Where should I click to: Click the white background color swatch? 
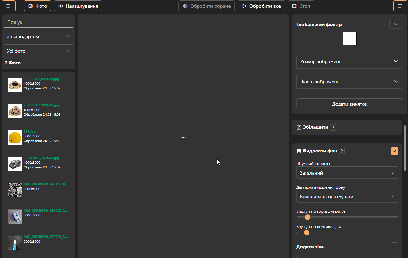point(349,38)
